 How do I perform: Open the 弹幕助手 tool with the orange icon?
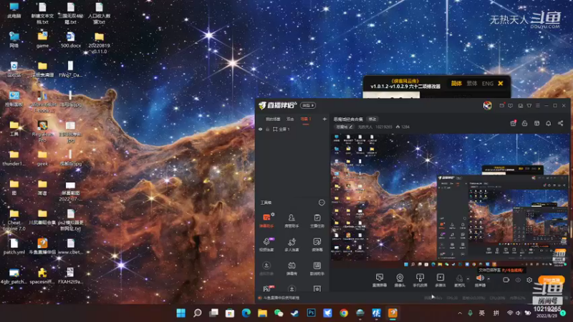click(x=266, y=220)
